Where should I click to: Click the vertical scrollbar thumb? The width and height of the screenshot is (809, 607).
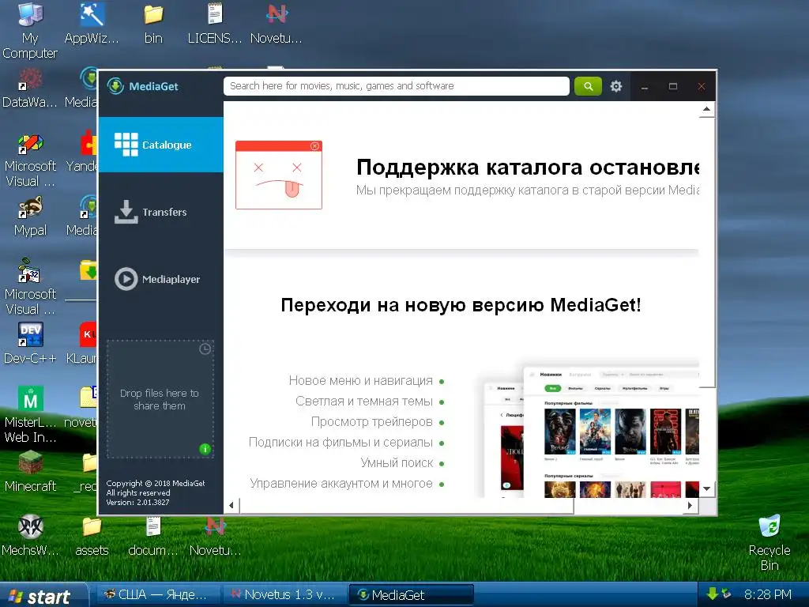tap(707, 252)
